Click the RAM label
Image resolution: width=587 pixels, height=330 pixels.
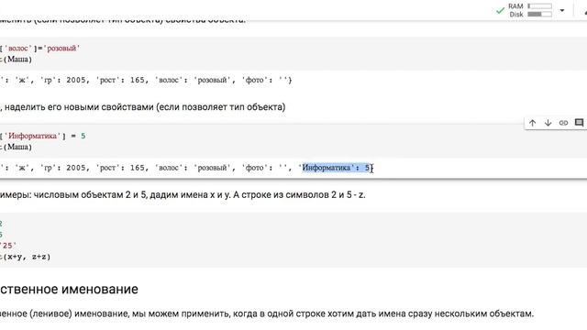pos(515,6)
